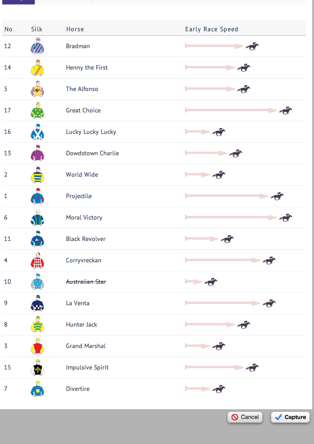314x444 pixels.
Task: Select Impulsive Spirit's black fleur-de-lis silk
Action: [x=37, y=367]
